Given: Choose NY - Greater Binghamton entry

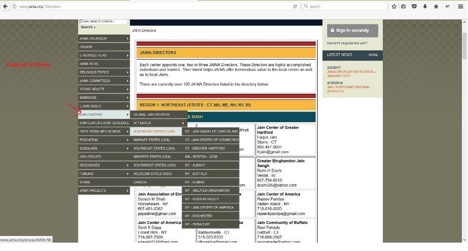Looking at the screenshot, I should (211, 190).
